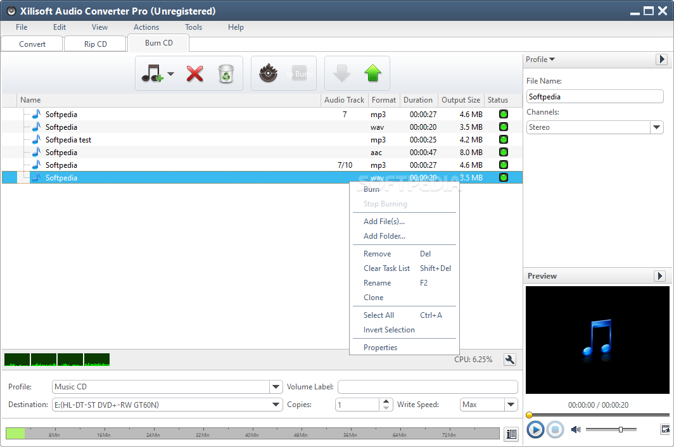The width and height of the screenshot is (674, 447).
Task: Open the Destination drive dropdown
Action: tap(276, 405)
